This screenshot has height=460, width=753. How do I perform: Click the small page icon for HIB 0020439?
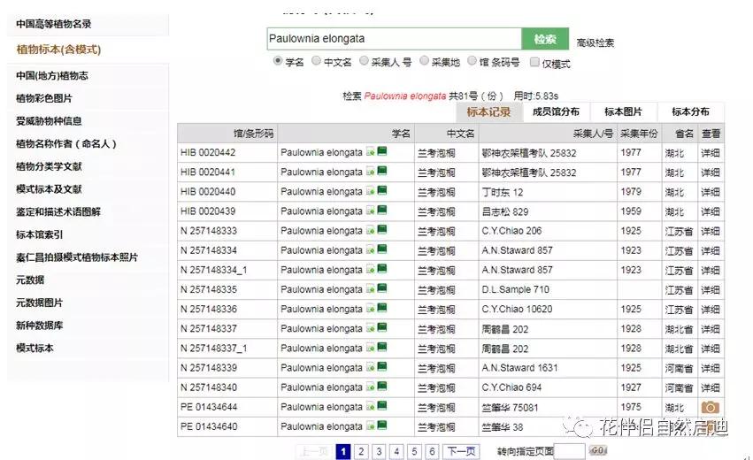[370, 211]
